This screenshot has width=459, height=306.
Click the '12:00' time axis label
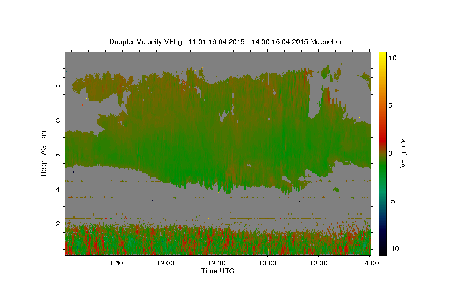[165, 263]
